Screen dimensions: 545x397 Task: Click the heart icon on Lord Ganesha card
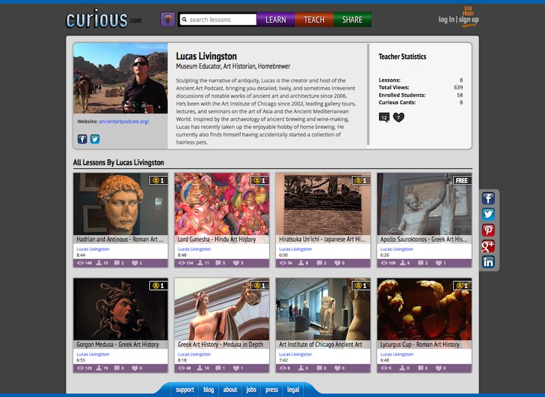tap(236, 263)
